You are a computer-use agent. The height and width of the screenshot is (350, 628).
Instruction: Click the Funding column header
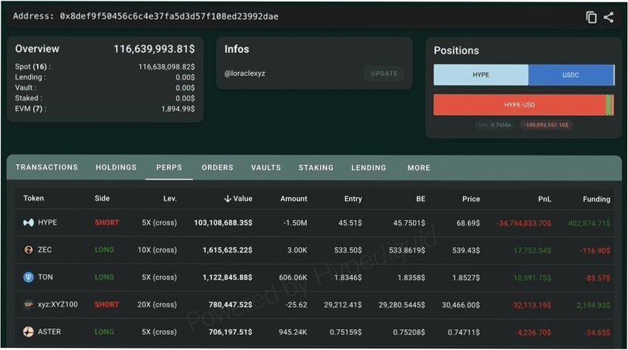pyautogui.click(x=596, y=200)
